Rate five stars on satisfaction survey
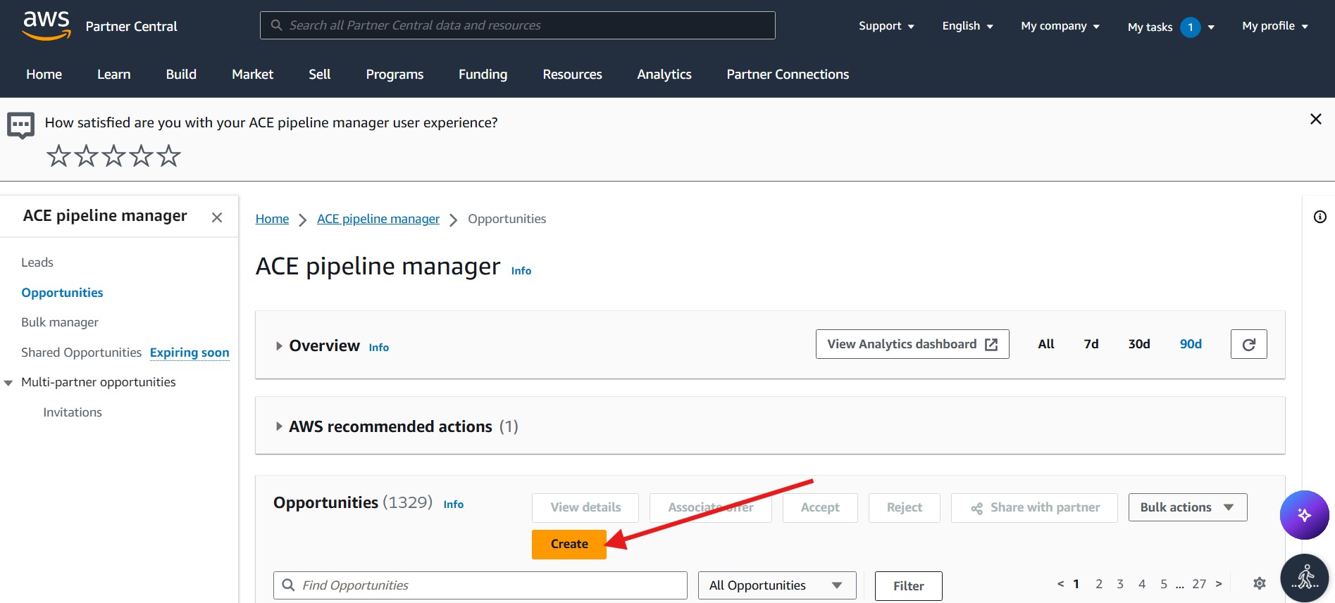Viewport: 1335px width, 603px height. pyautogui.click(x=168, y=155)
